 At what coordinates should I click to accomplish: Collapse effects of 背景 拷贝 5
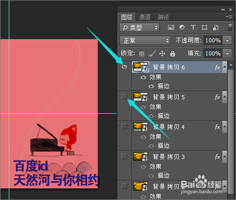[x=225, y=96]
